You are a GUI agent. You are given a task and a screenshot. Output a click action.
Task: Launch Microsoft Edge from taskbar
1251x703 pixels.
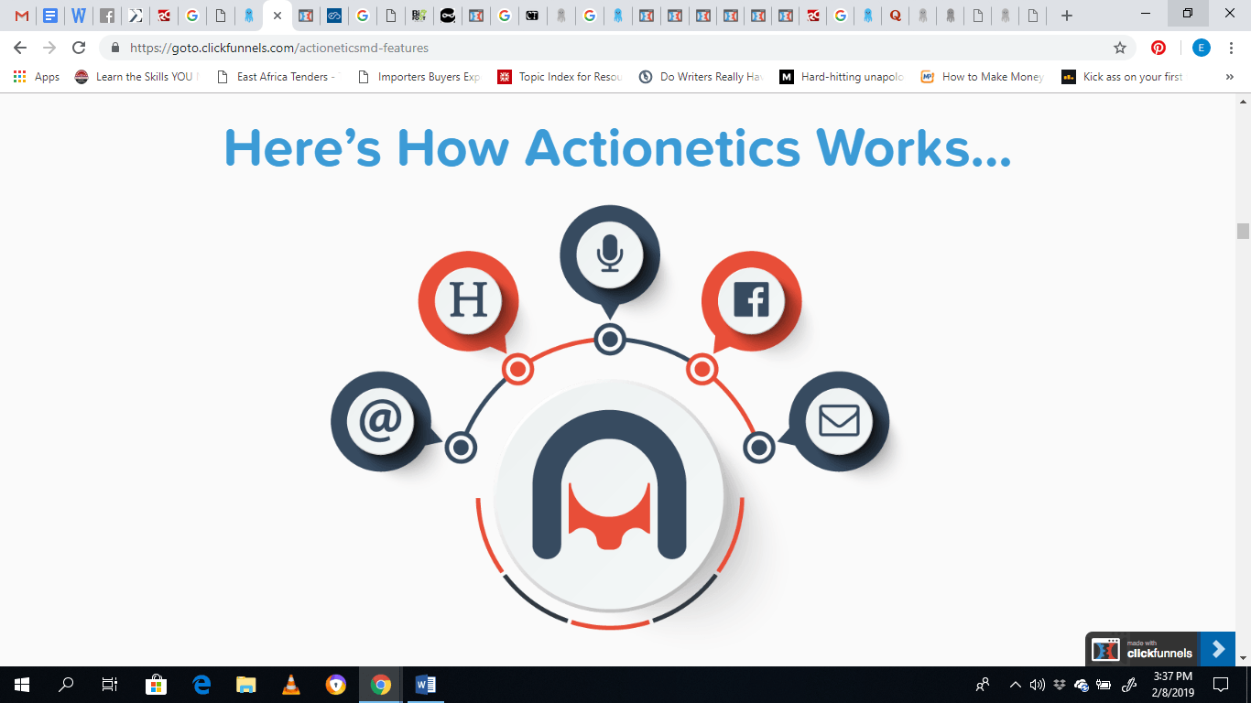click(201, 685)
